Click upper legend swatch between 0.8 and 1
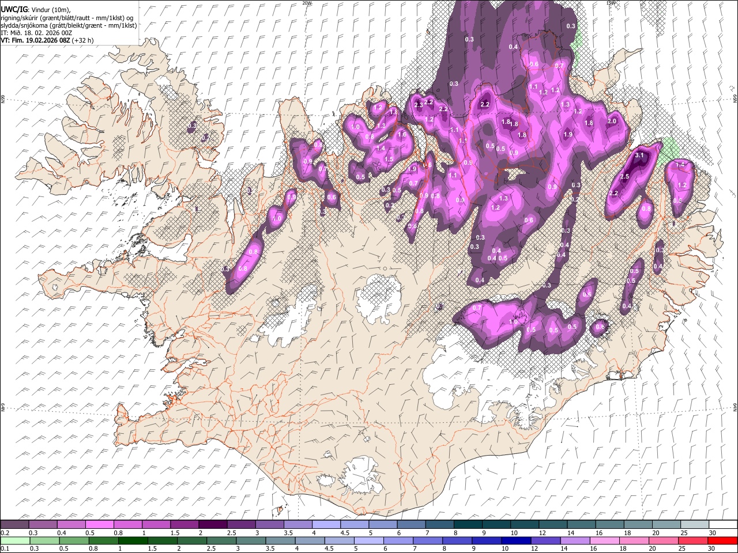The width and height of the screenshot is (738, 553). point(127,525)
